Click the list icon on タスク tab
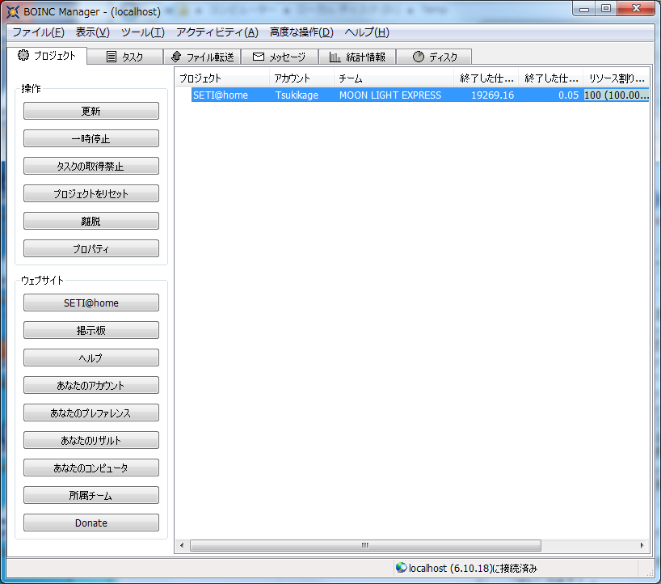This screenshot has height=584, width=661. (112, 57)
